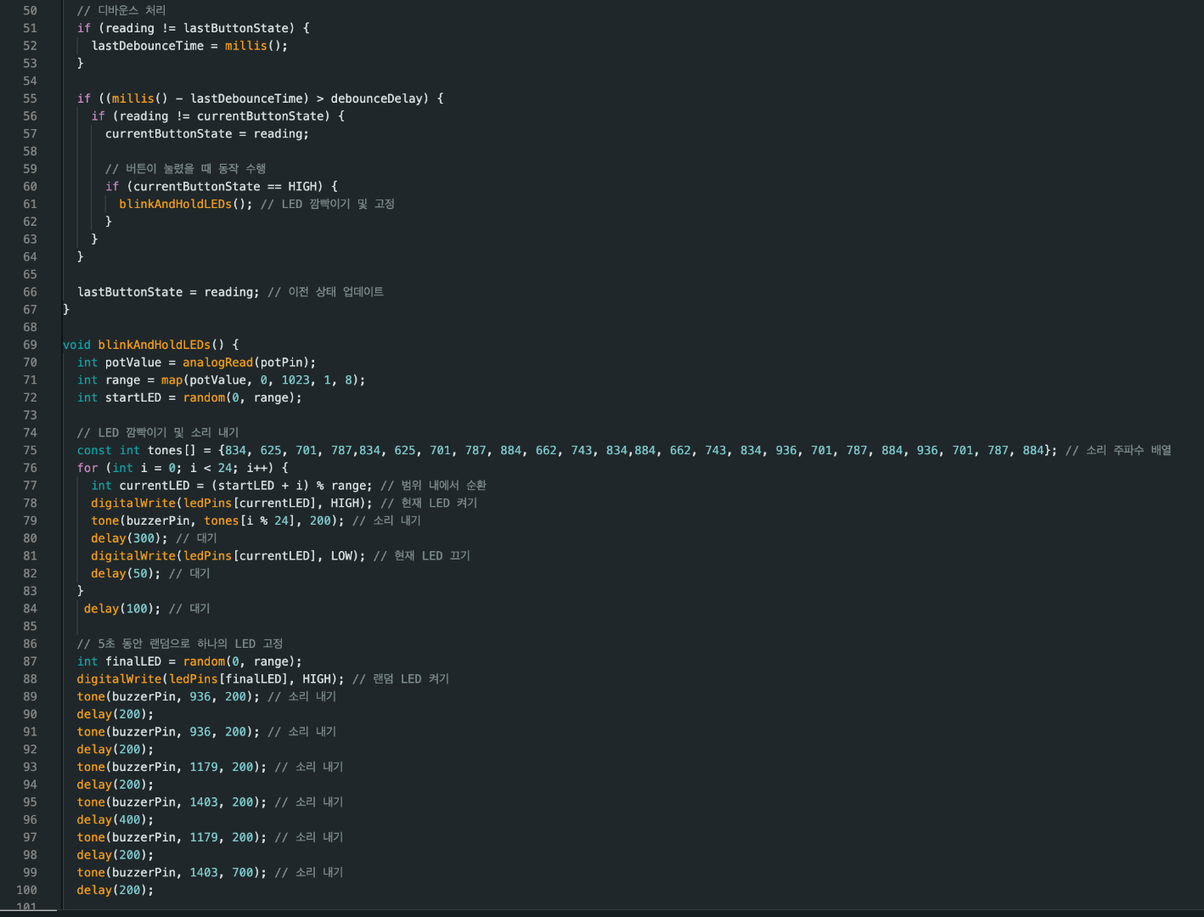Click line number 69 in the gutter
The height and width of the screenshot is (917, 1204).
pyautogui.click(x=30, y=345)
